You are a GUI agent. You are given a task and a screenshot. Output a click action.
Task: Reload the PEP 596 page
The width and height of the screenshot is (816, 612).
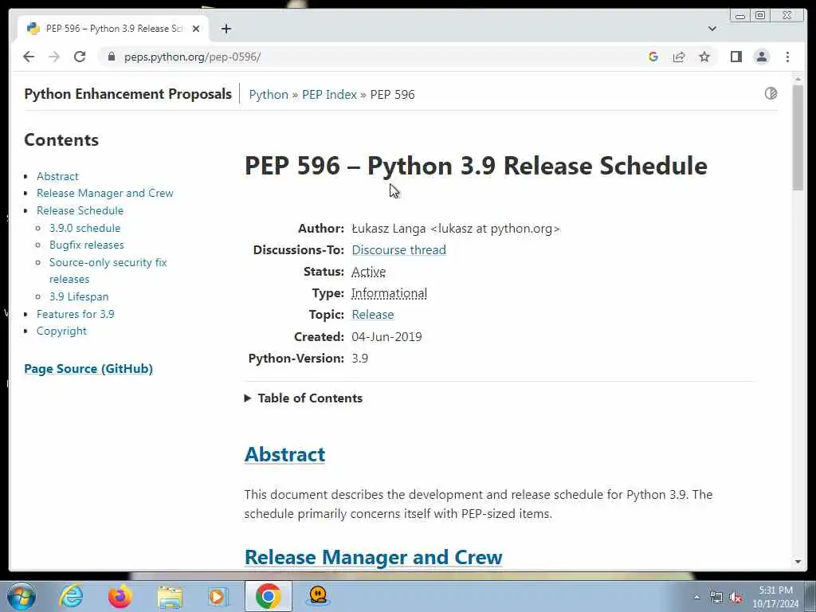tap(80, 57)
